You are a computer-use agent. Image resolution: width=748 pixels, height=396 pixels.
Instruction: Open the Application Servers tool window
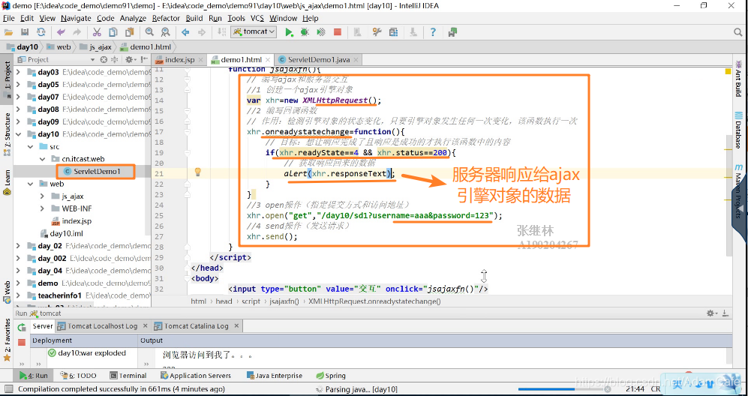[196, 376]
